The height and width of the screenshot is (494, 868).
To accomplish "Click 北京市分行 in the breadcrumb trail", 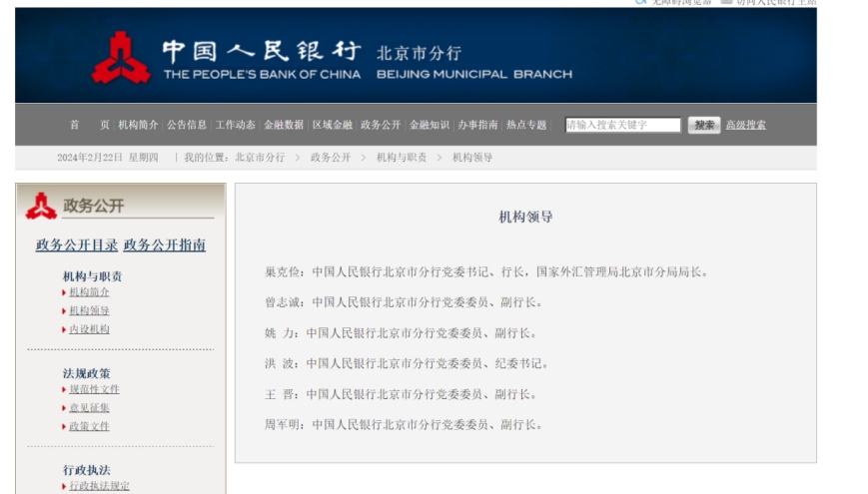I will coord(260,158).
